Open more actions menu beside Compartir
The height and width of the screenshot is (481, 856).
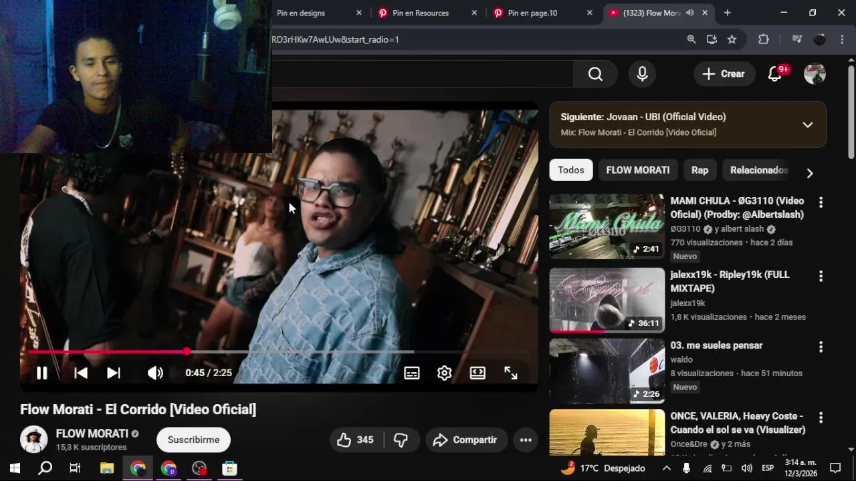(526, 440)
